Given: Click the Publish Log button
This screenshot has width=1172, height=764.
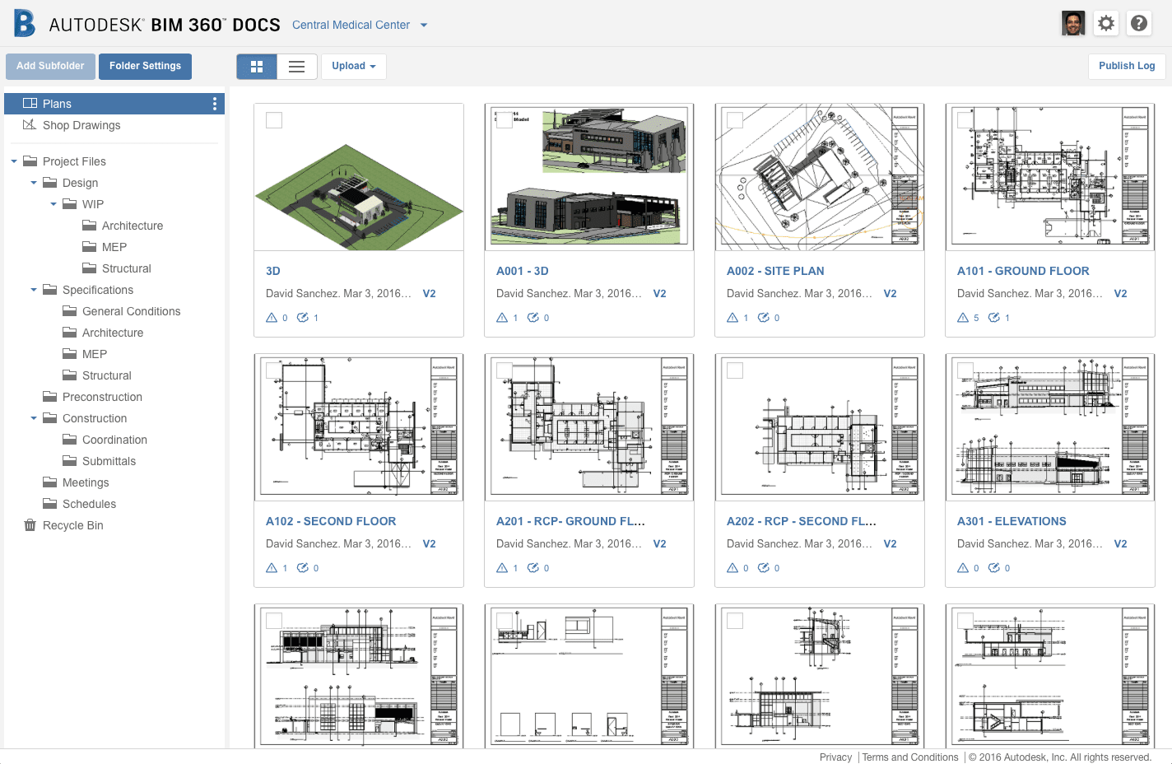Looking at the screenshot, I should [1126, 66].
